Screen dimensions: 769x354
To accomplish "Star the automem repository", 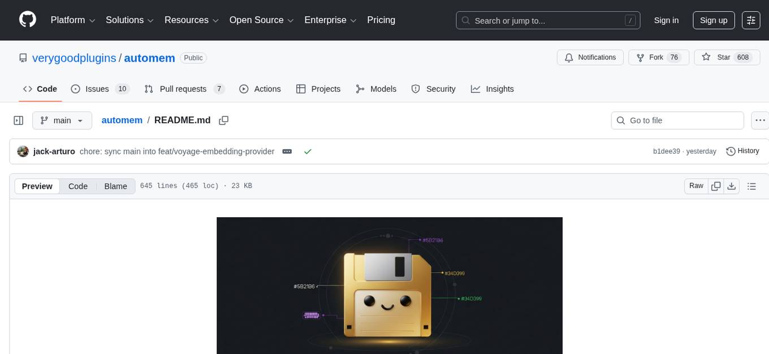I will pos(727,57).
